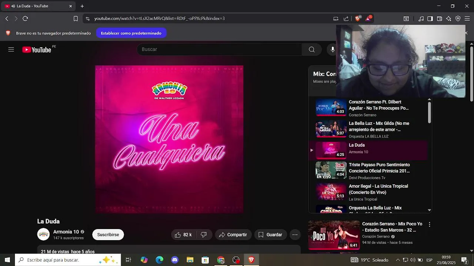Click Windows taskbar search box
Viewport: 474px width, 266px height.
tap(68, 260)
